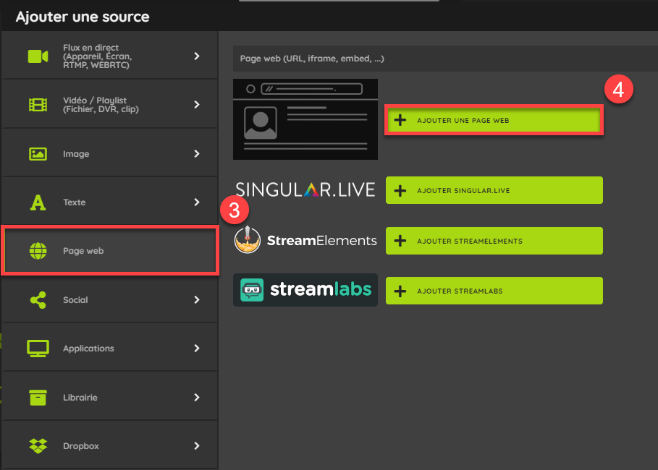This screenshot has width=658, height=470.
Task: Open the Social source category
Action: [x=109, y=299]
